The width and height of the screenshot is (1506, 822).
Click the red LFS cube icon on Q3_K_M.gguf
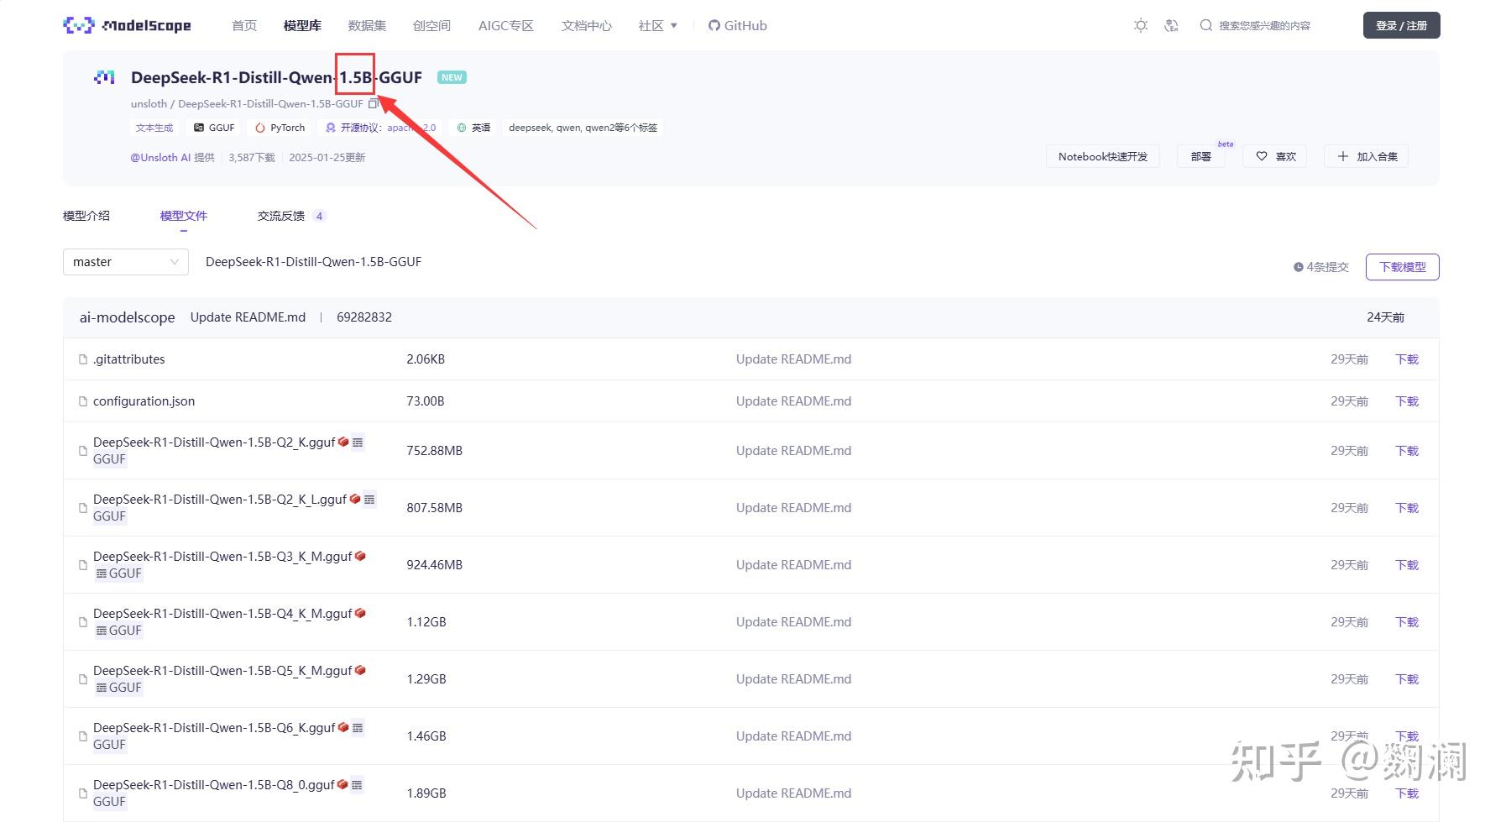pyautogui.click(x=360, y=556)
